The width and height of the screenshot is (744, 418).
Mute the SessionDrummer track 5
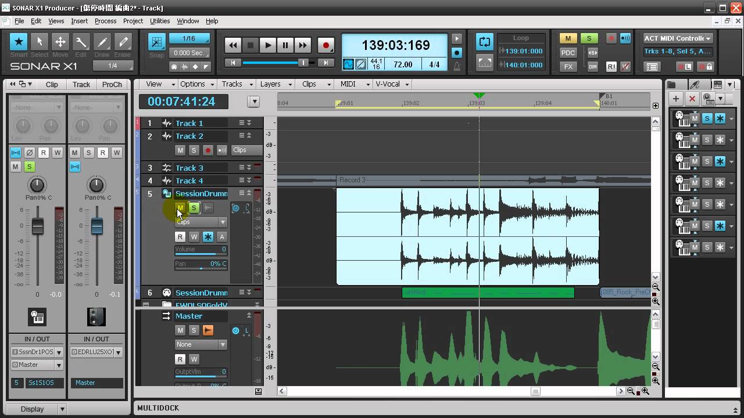click(180, 208)
